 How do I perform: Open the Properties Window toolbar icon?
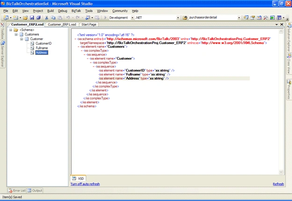tap(253, 18)
